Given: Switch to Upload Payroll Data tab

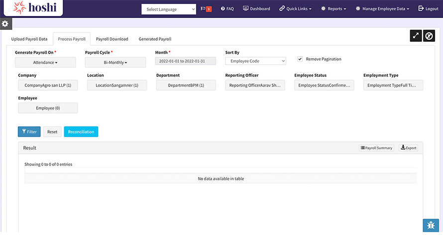Looking at the screenshot, I should pos(29,39).
